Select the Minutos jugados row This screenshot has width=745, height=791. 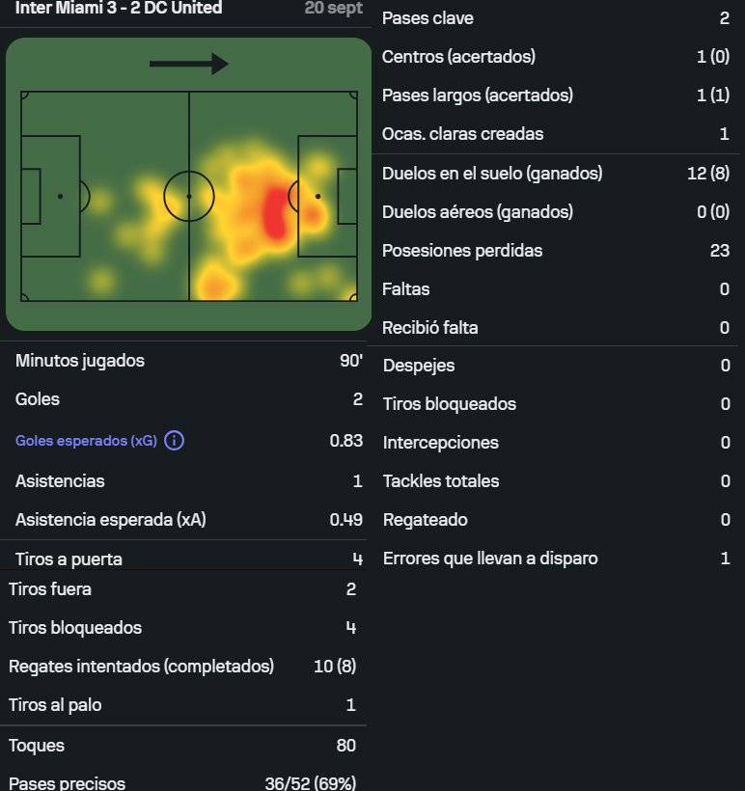tap(189, 361)
